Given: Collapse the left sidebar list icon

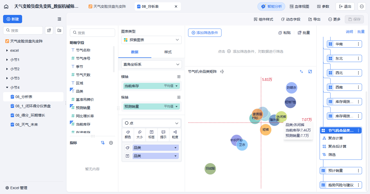Looking at the screenshot, I should tap(59, 19).
